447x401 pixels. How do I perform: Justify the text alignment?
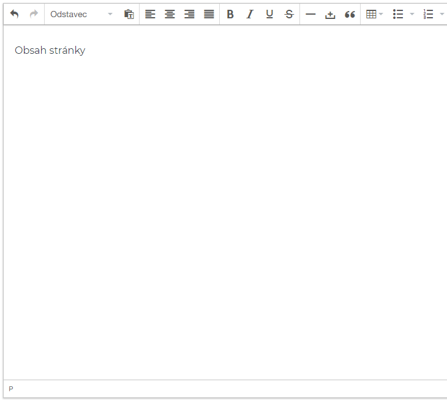[209, 14]
